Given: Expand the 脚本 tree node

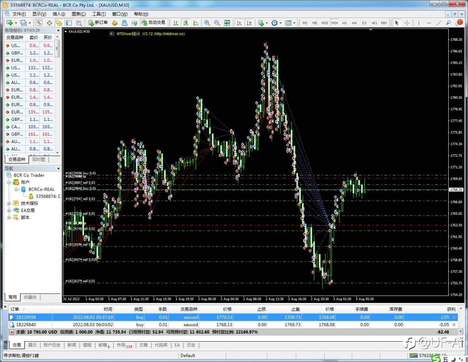Looking at the screenshot, I should pyautogui.click(x=9, y=217).
